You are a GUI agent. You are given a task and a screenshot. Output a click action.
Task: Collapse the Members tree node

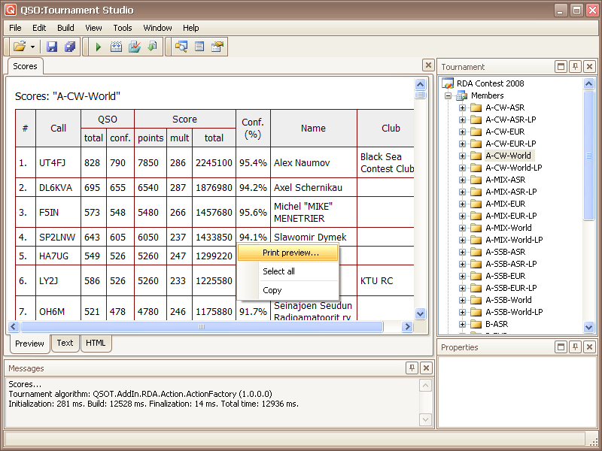pos(448,95)
